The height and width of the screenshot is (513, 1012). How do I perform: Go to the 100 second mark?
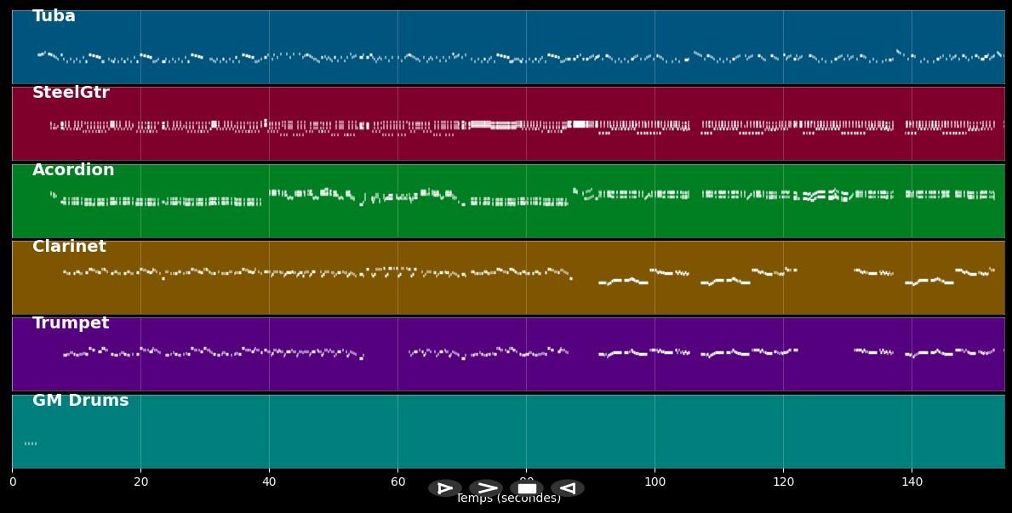click(655, 482)
